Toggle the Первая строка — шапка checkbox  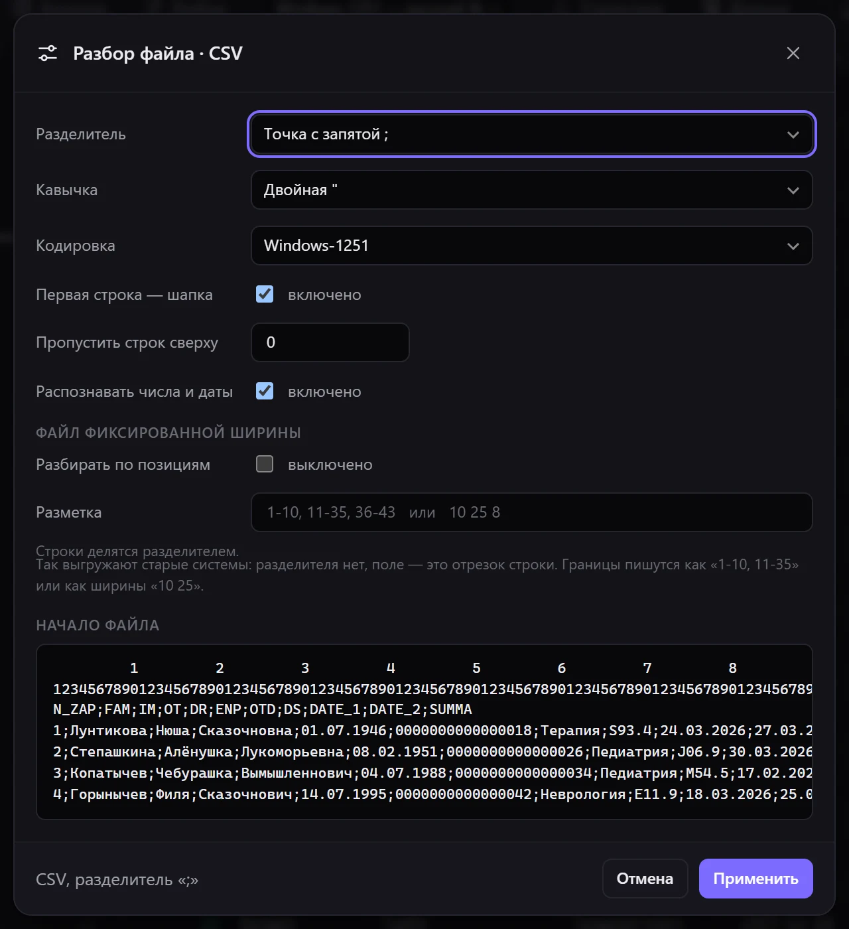265,294
